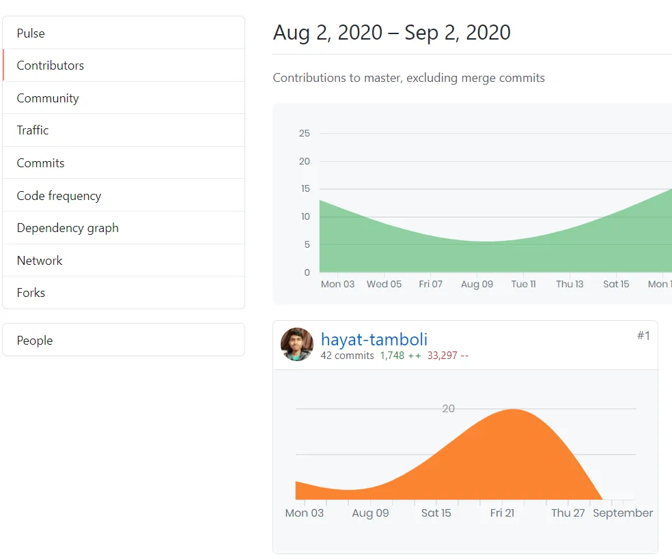Open the hayat-tamboli username link
672x559 pixels.
pyautogui.click(x=374, y=339)
